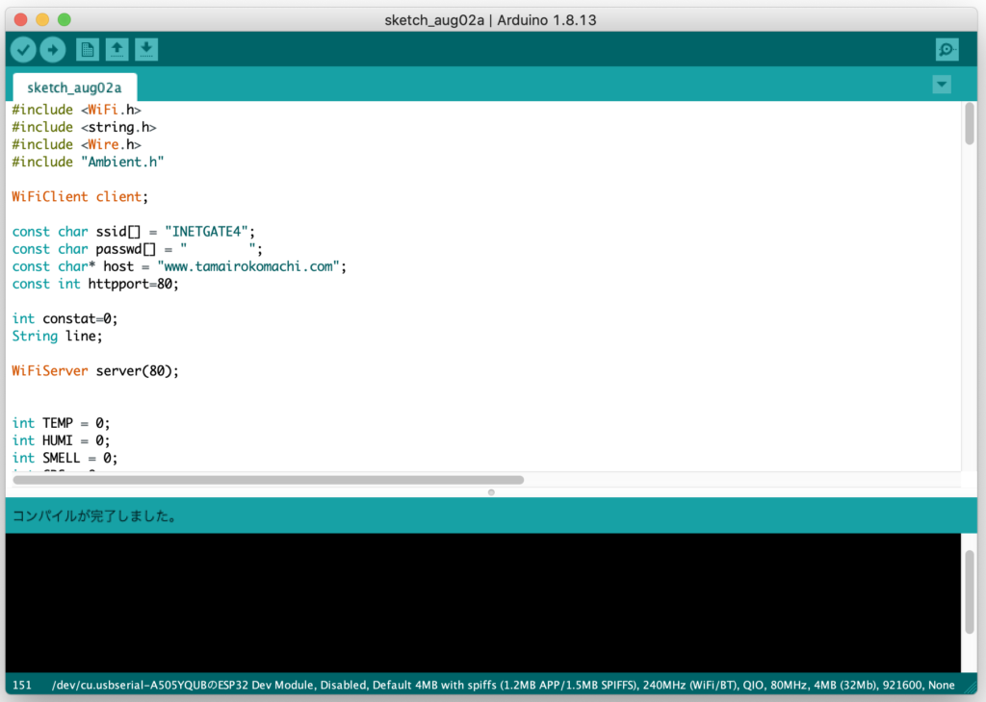Viewport: 986px width, 702px height.
Task: Expand the tab options dropdown arrow
Action: pyautogui.click(x=942, y=85)
